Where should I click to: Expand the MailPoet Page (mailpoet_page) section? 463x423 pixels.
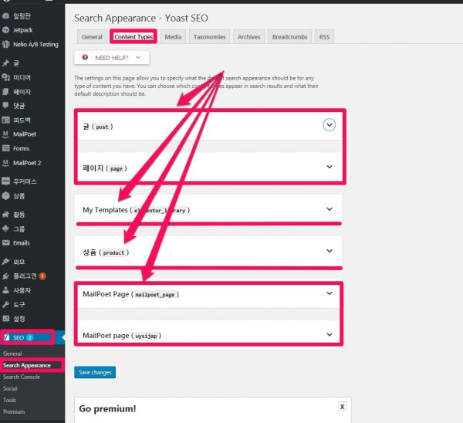tap(330, 293)
